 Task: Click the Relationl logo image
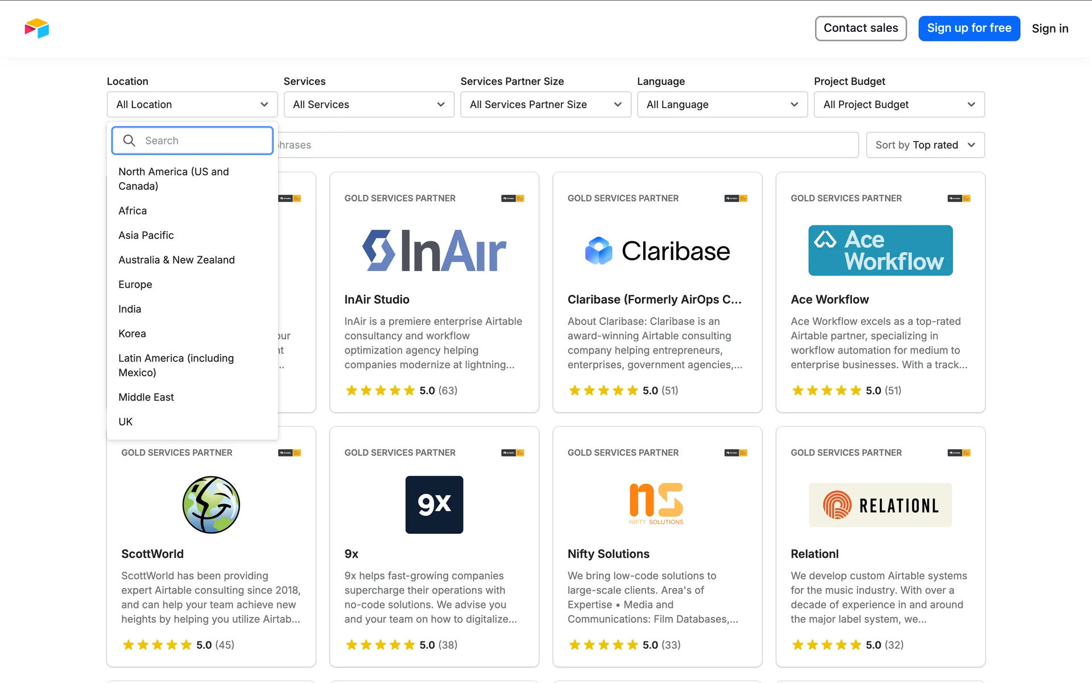pyautogui.click(x=880, y=505)
